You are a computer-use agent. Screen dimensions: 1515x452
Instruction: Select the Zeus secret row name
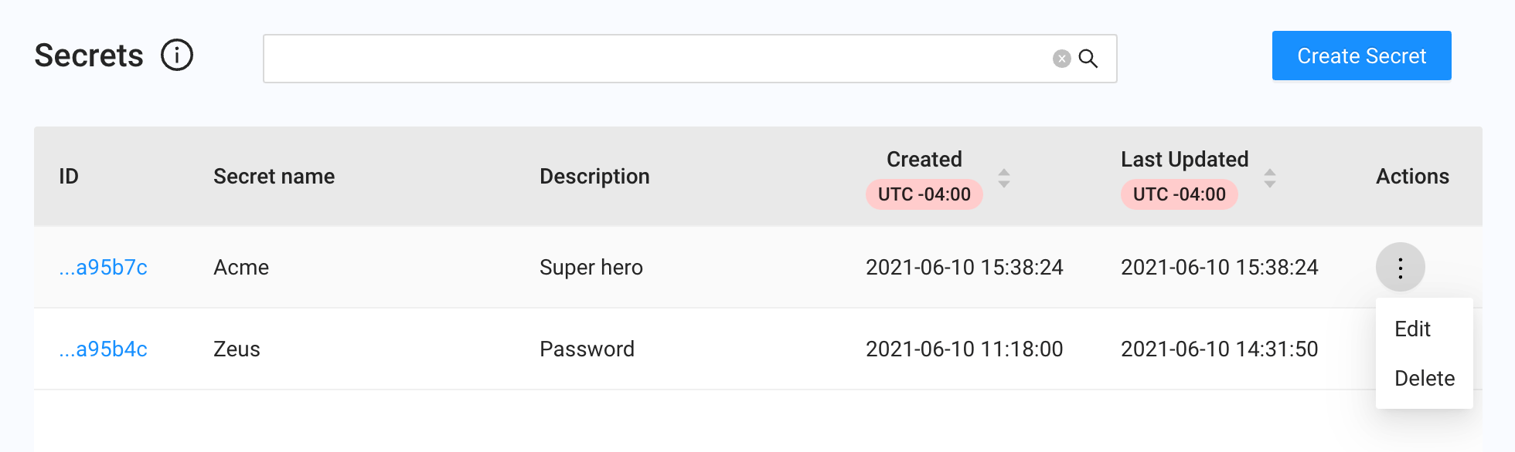[237, 349]
